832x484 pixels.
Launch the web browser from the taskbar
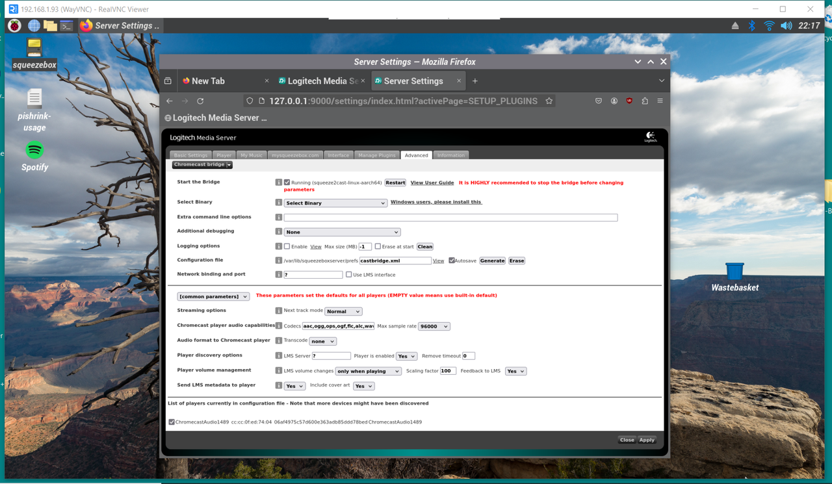tap(34, 25)
